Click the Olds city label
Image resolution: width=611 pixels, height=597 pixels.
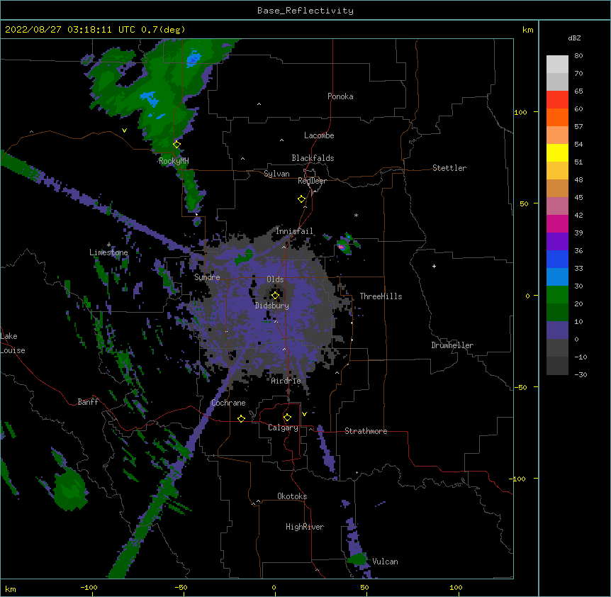point(275,279)
